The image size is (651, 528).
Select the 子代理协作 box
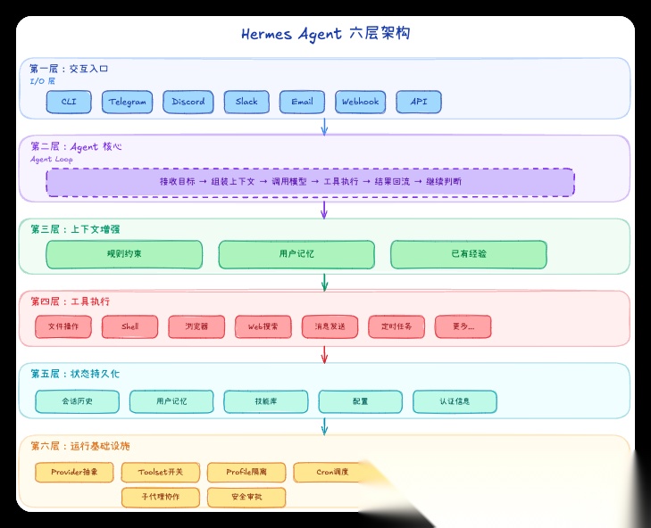pos(161,497)
